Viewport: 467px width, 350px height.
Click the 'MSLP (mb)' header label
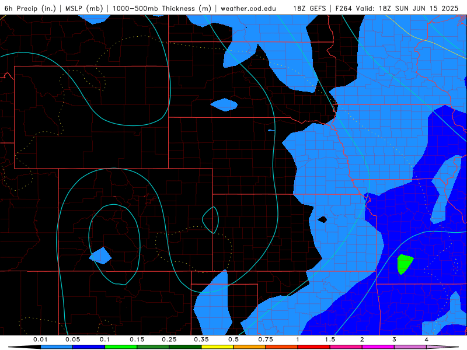point(84,8)
